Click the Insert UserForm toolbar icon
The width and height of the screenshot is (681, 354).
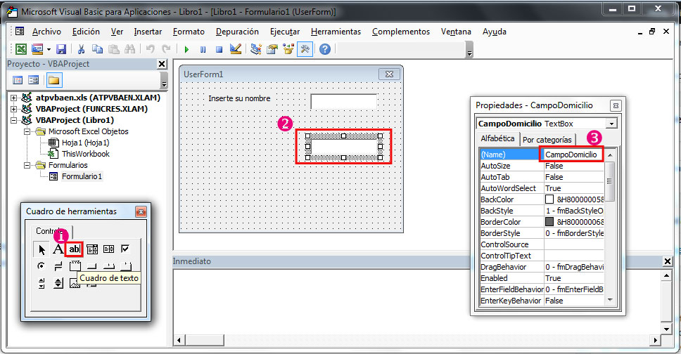pos(37,49)
